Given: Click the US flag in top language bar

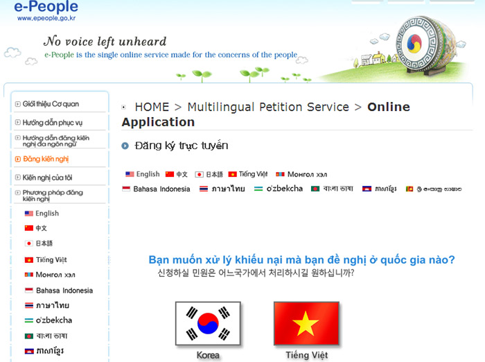Looking at the screenshot, I should (130, 174).
